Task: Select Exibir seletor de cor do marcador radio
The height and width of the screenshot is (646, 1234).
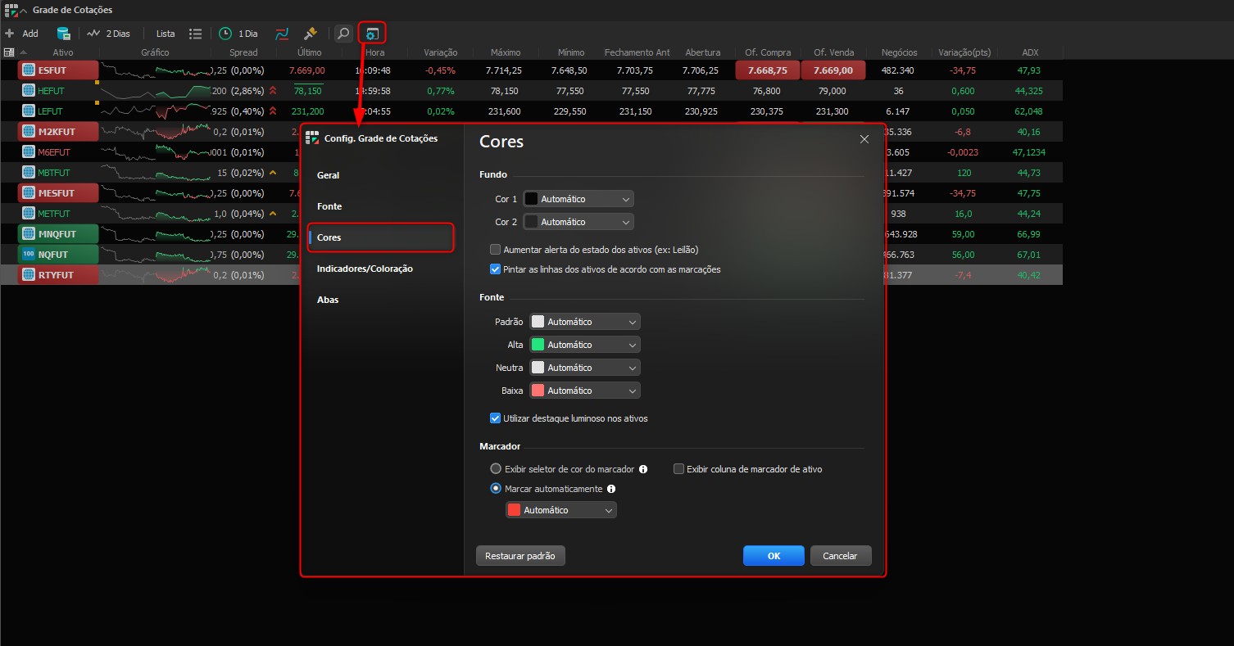Action: coord(496,469)
